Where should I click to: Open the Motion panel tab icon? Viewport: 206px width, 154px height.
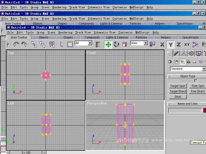(191, 53)
